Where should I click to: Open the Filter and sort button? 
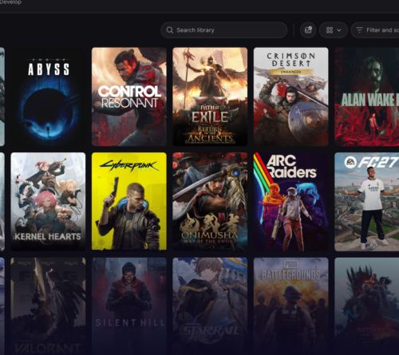tap(375, 30)
